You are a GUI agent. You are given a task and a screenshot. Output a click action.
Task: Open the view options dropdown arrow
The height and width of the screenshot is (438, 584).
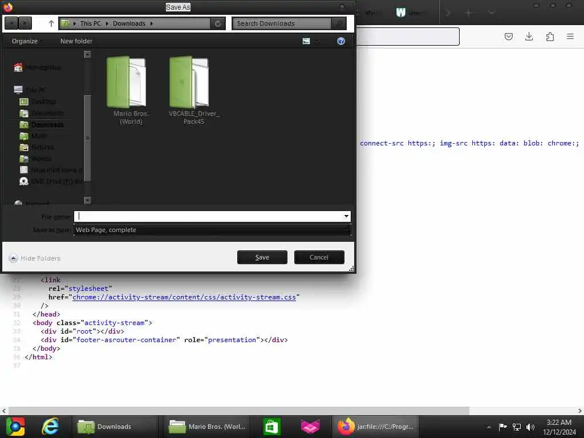click(317, 41)
